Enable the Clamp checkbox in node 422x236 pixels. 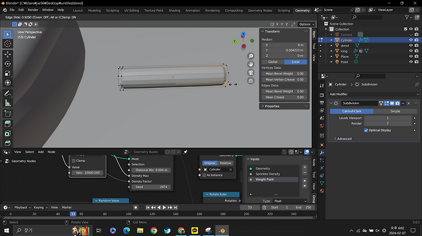[74, 161]
